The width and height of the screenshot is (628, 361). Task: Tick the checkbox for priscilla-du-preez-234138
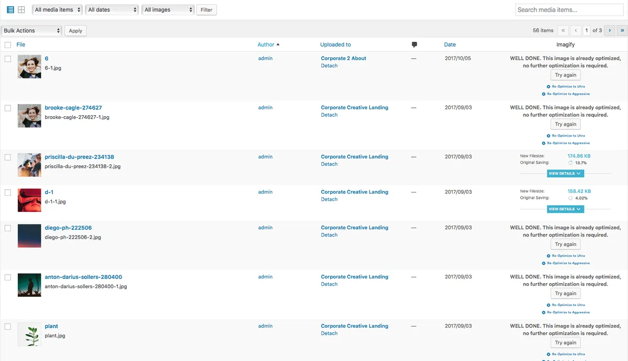[8, 157]
